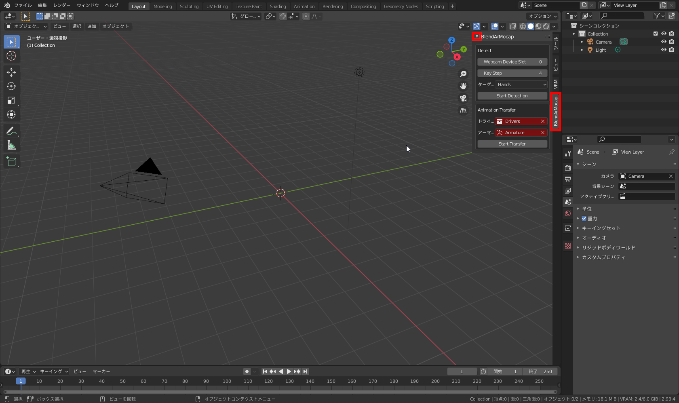Click the Start Detection button
Image resolution: width=679 pixels, height=403 pixels.
pos(512,96)
